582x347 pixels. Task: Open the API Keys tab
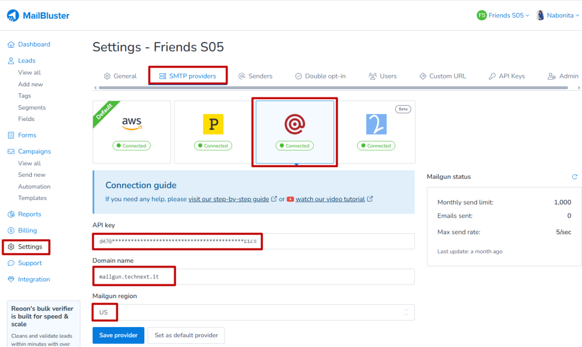click(506, 76)
